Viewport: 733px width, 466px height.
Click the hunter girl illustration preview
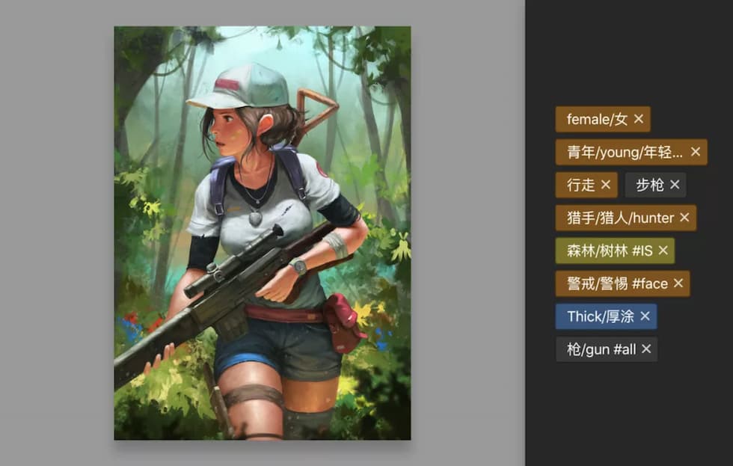[263, 233]
